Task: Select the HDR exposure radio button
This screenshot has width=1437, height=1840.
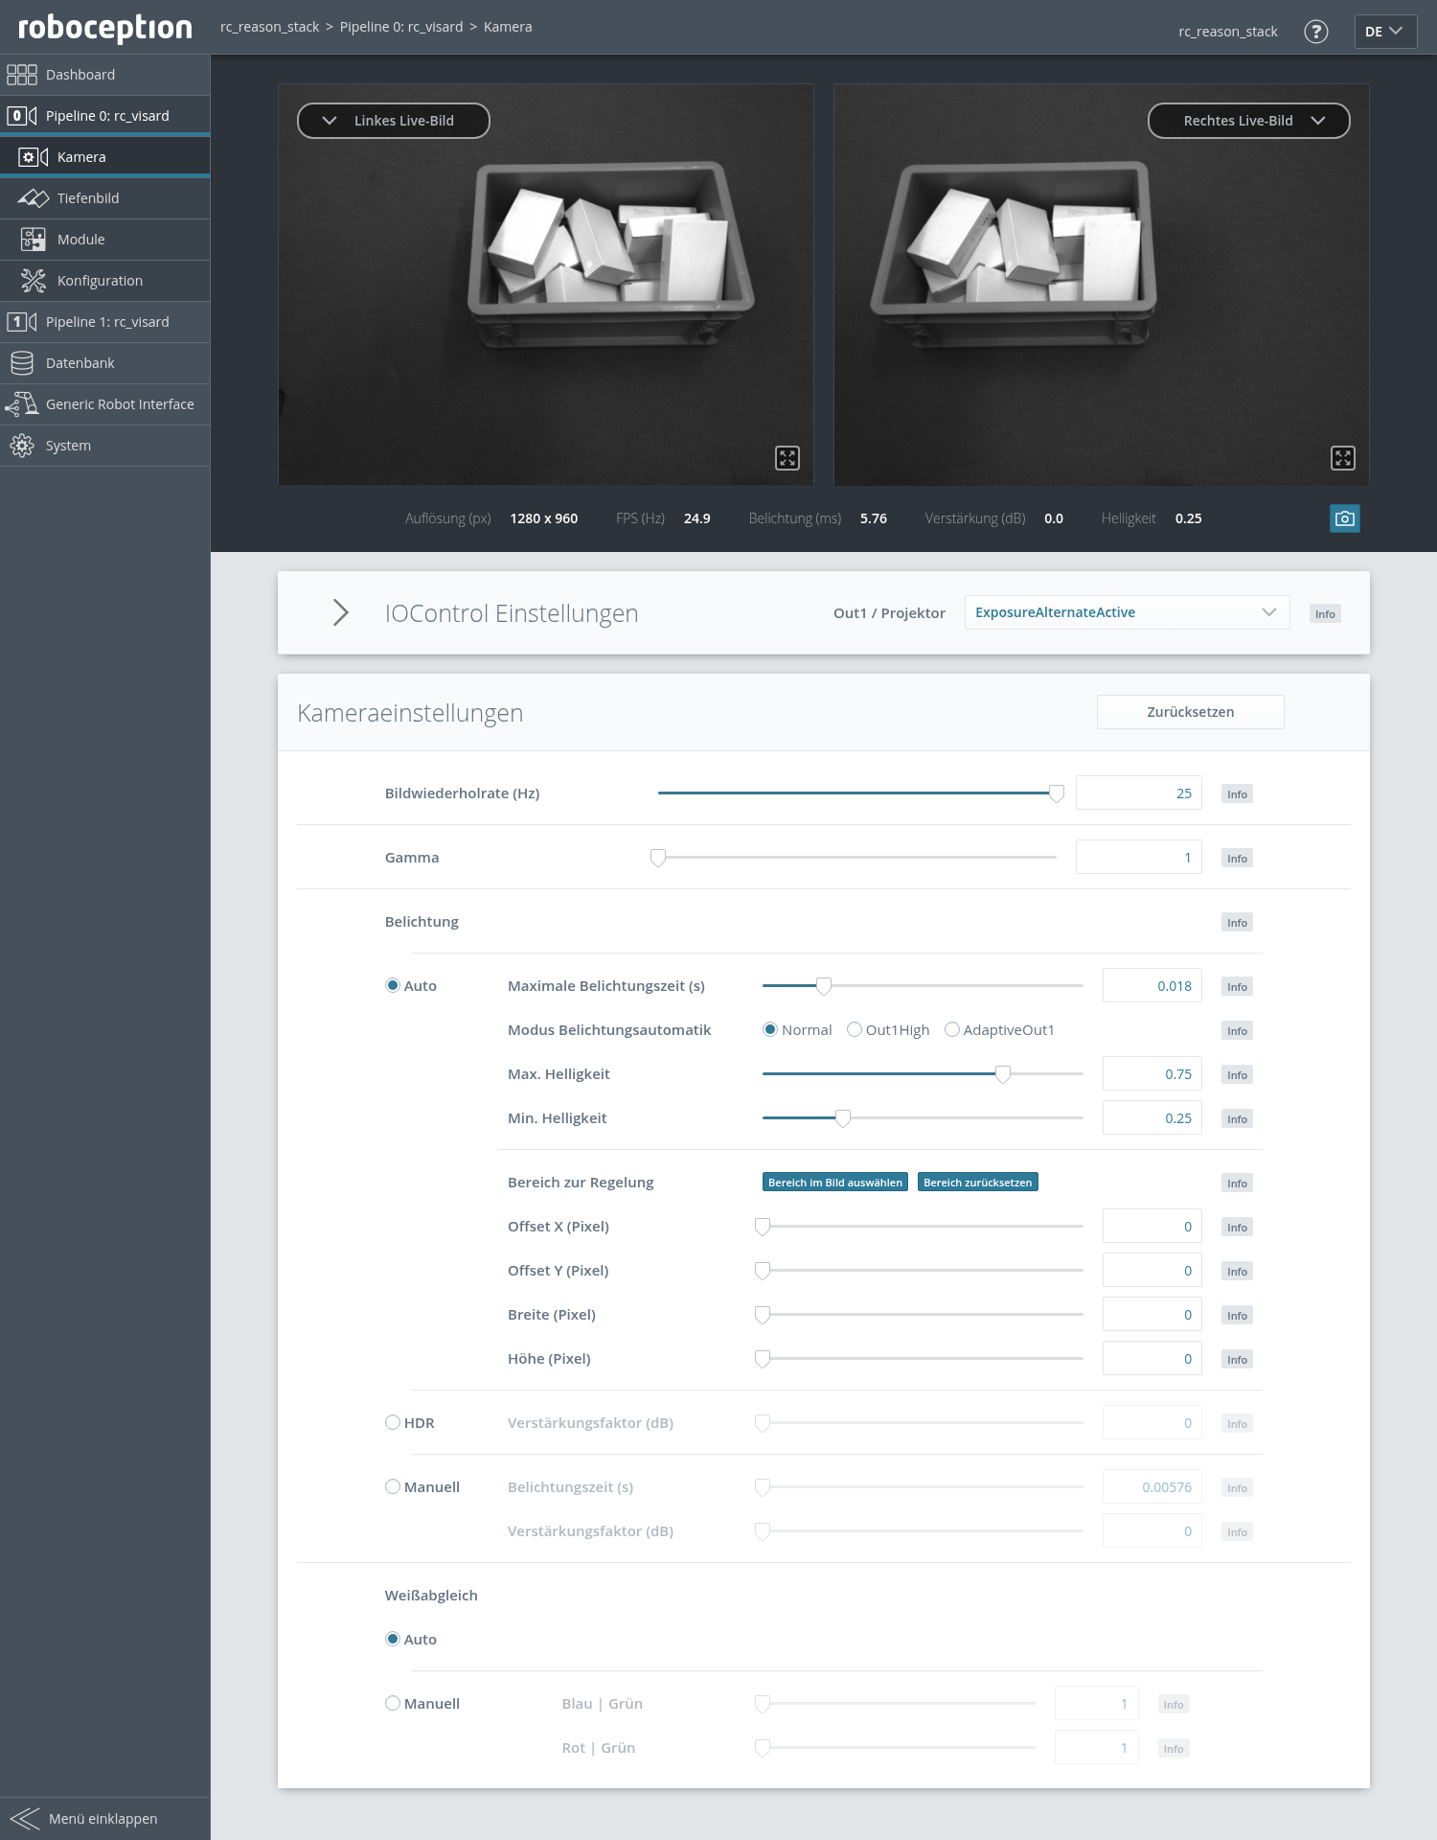Action: click(393, 1422)
